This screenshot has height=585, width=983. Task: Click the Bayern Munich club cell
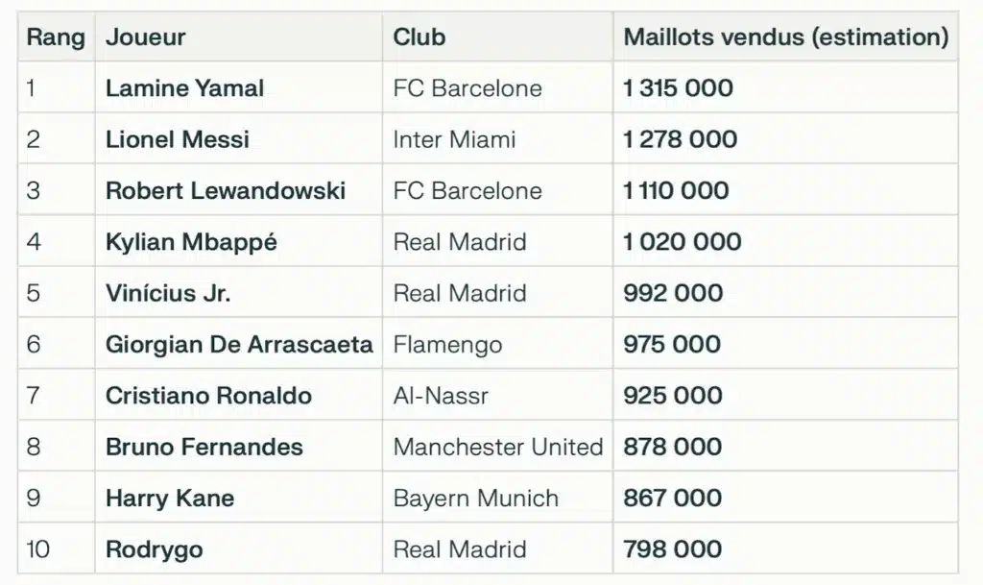(x=475, y=499)
